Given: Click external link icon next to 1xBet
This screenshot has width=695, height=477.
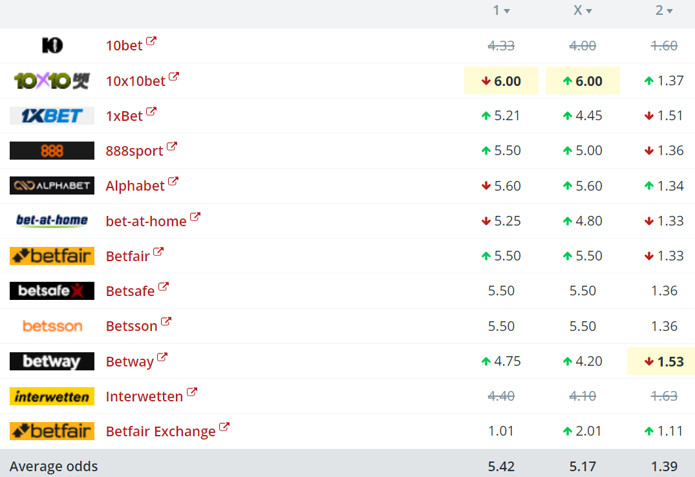Looking at the screenshot, I should (151, 111).
